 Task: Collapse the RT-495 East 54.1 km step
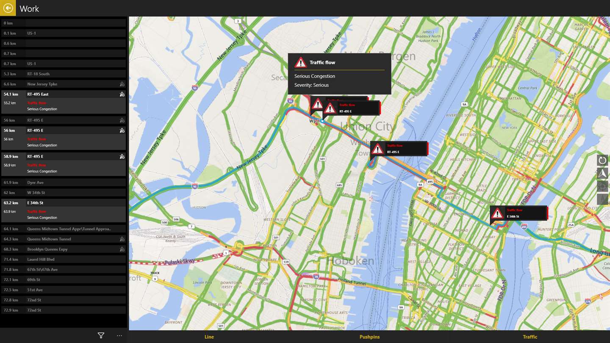click(x=64, y=94)
